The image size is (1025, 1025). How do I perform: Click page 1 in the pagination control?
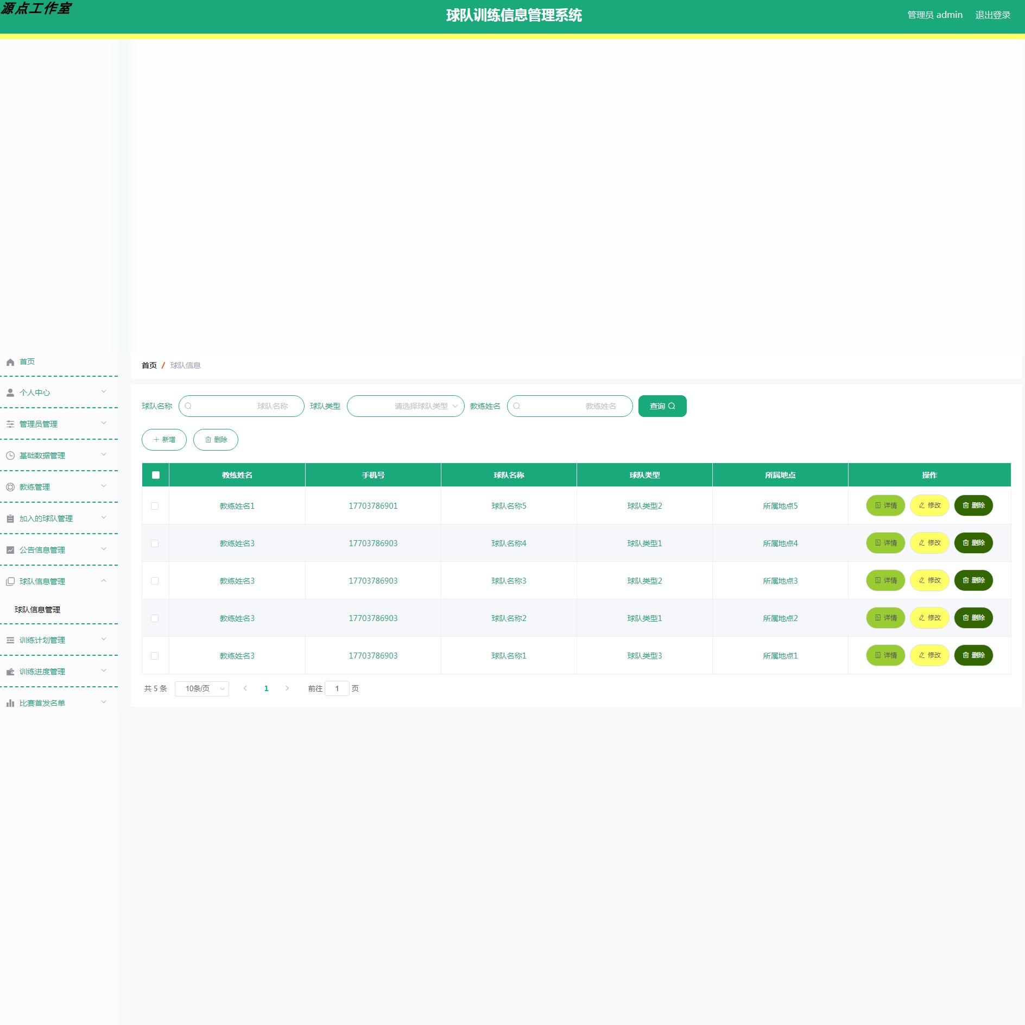coord(266,688)
